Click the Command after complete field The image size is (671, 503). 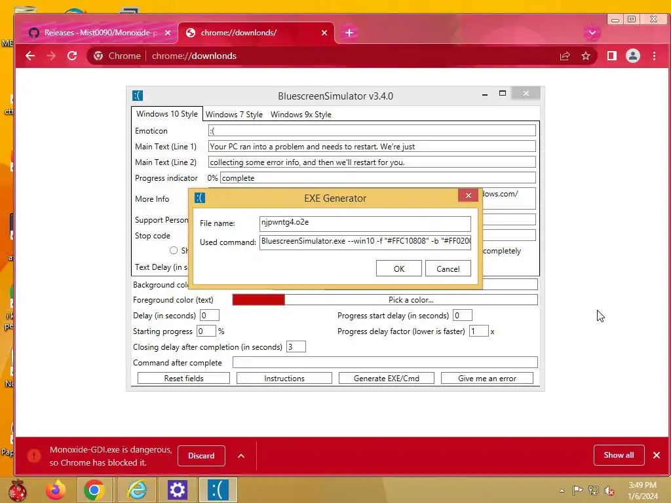(x=385, y=362)
